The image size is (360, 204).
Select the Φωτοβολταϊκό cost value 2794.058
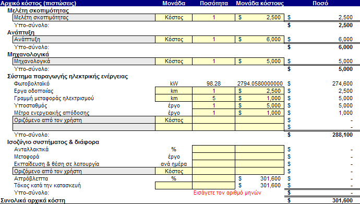(260, 83)
